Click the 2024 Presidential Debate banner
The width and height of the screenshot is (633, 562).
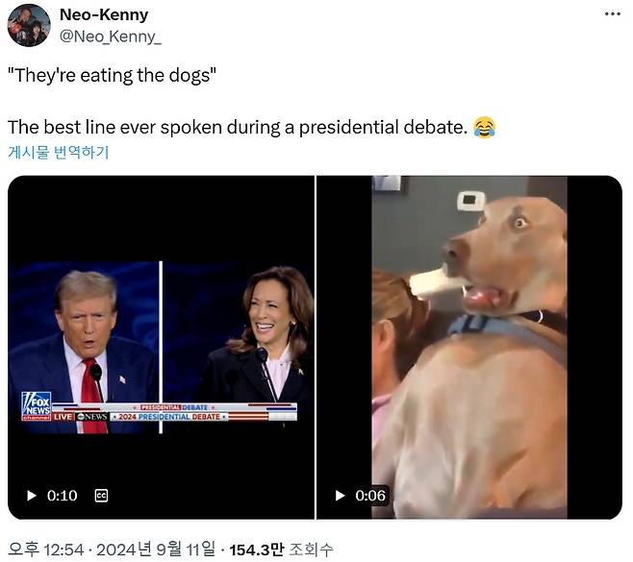[x=169, y=417]
